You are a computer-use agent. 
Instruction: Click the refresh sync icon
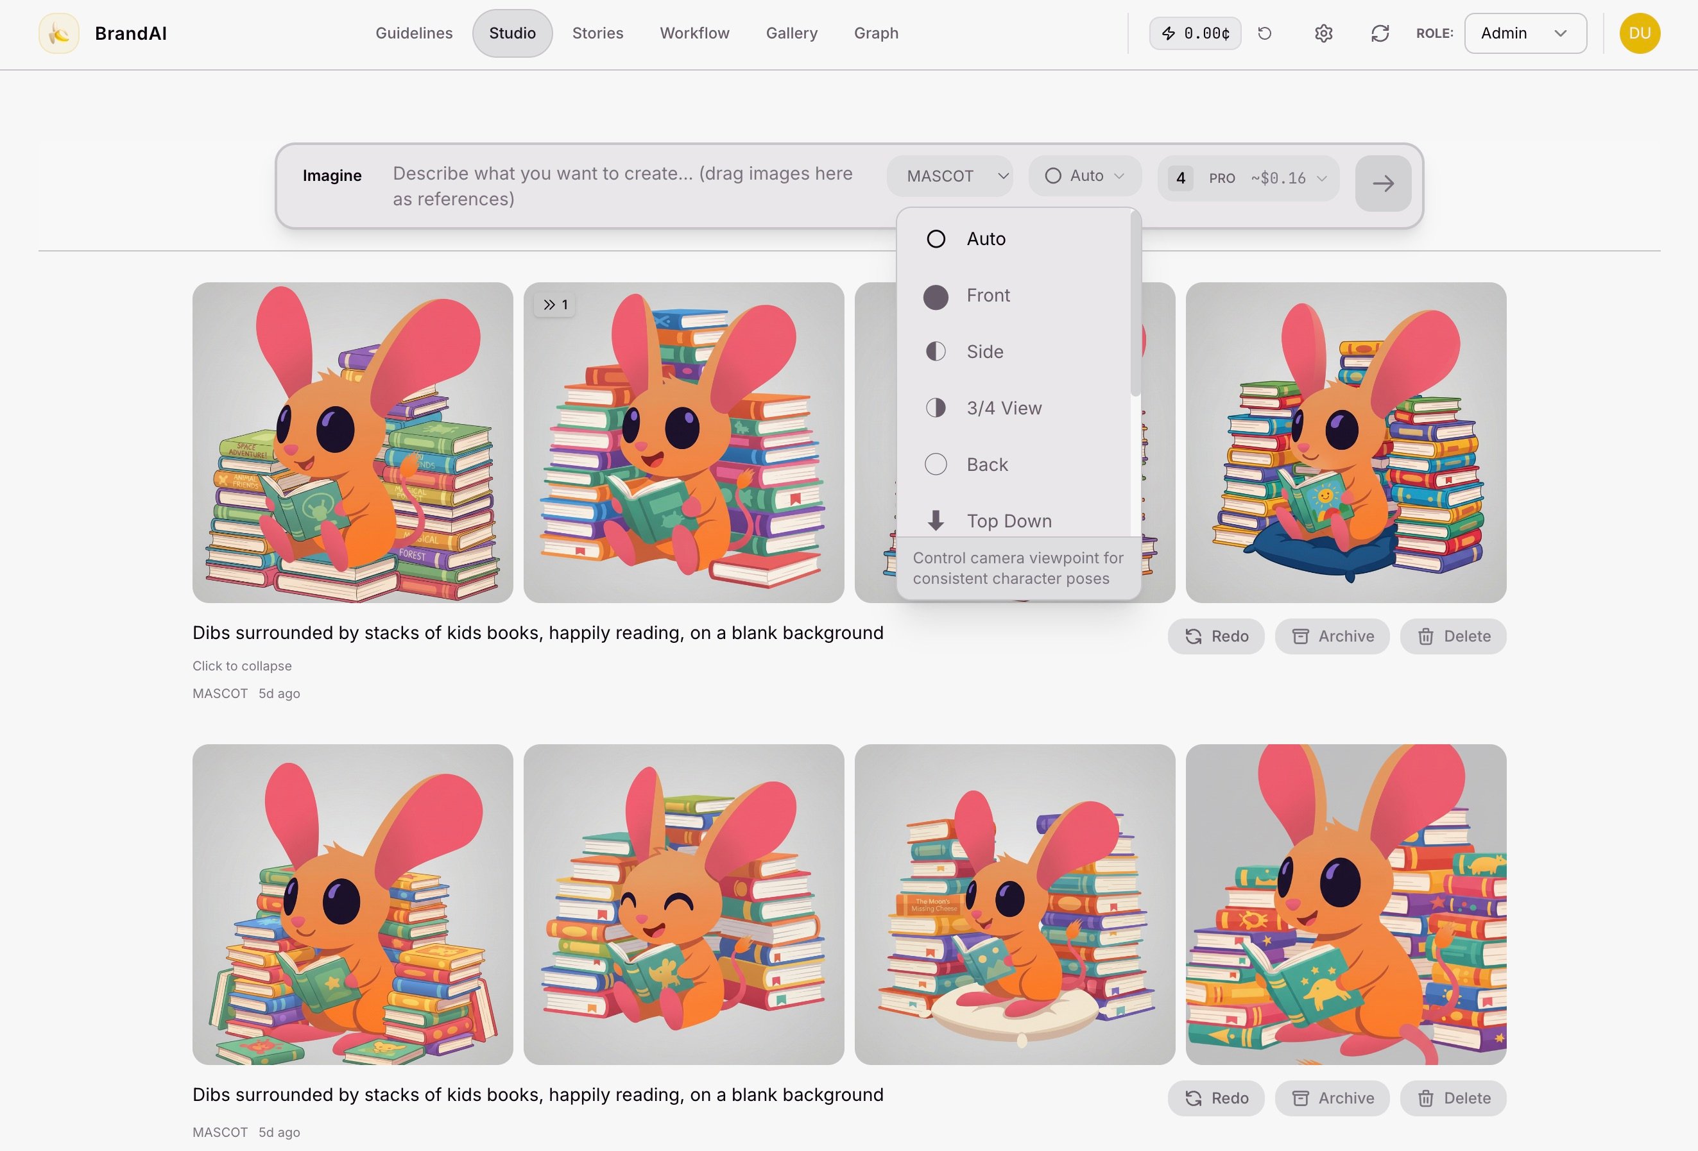[x=1380, y=33]
